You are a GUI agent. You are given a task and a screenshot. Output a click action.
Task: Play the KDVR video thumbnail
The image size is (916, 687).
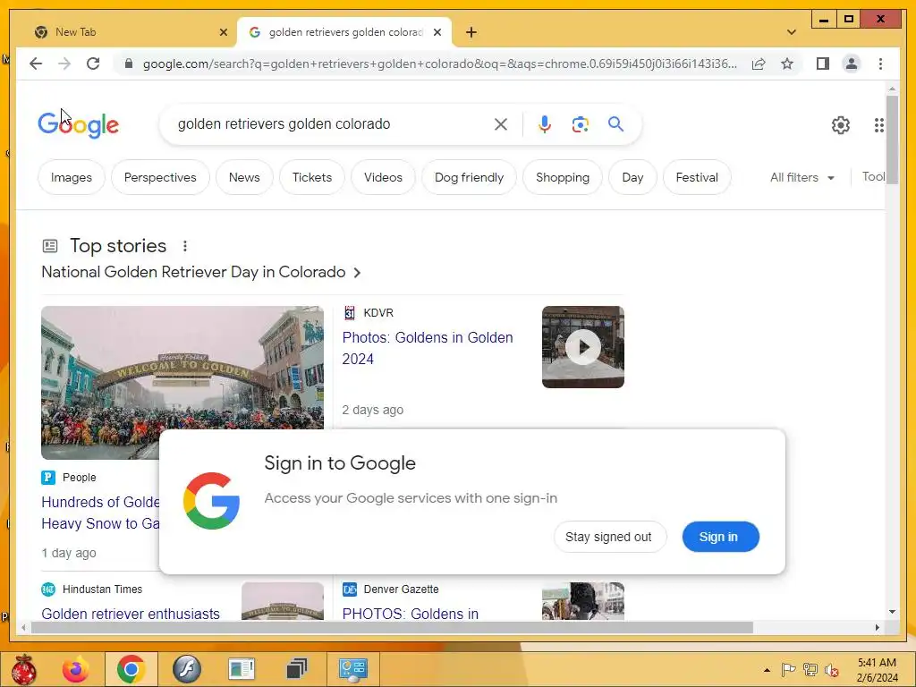click(x=582, y=347)
